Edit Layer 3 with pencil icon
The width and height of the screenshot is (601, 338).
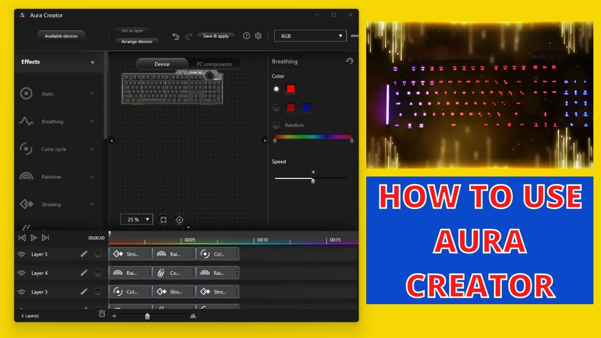84,292
